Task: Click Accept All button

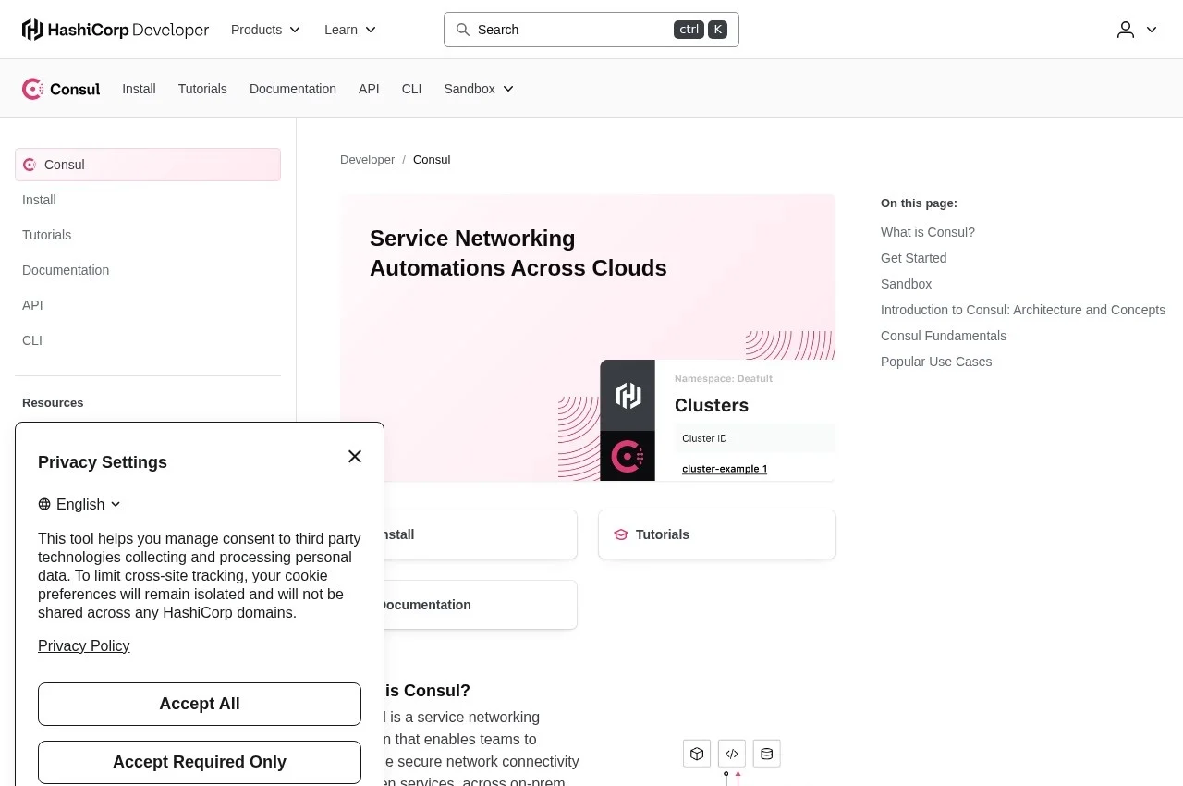Action: tap(200, 704)
